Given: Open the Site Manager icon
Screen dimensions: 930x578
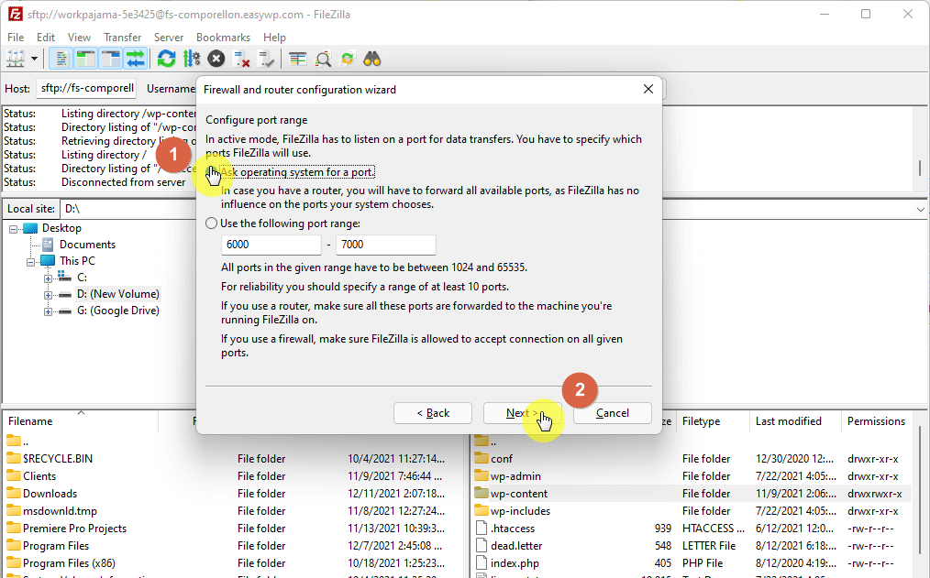Looking at the screenshot, I should click(16, 60).
